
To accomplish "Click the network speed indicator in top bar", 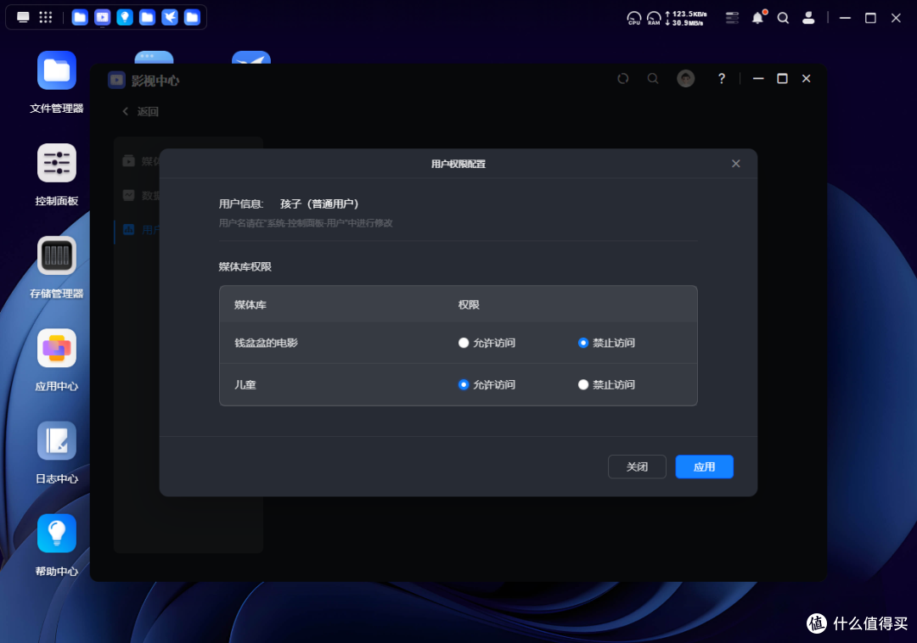I will point(686,18).
